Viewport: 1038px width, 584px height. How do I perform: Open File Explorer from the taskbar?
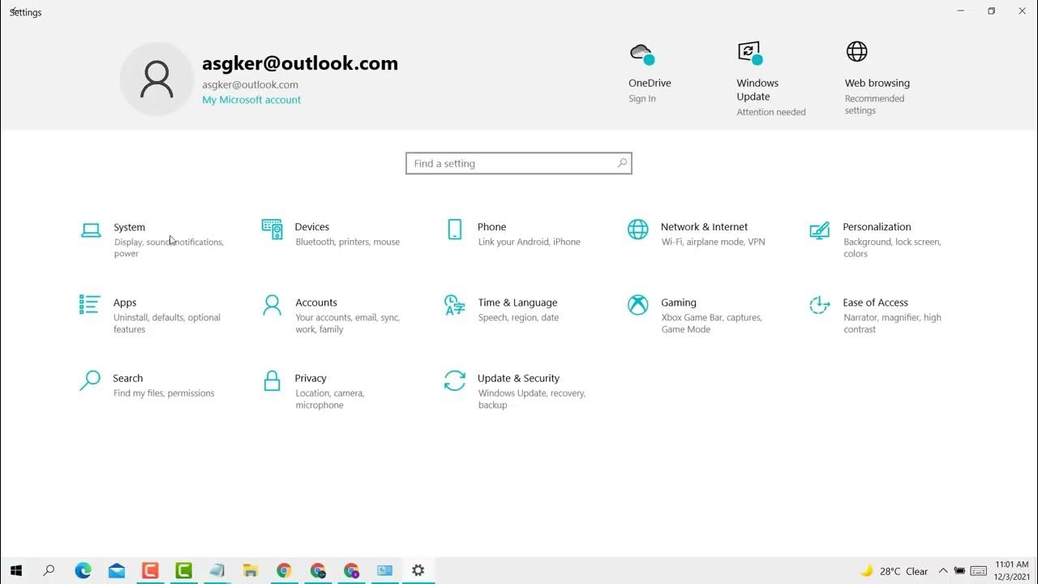click(x=251, y=571)
